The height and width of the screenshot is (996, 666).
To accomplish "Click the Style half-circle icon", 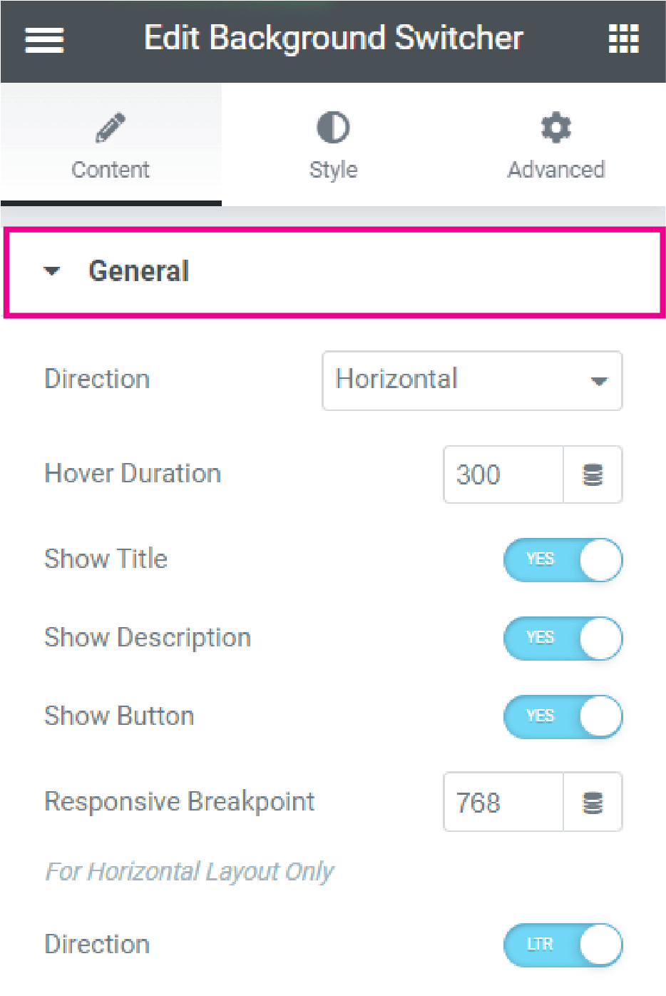I will 333,128.
